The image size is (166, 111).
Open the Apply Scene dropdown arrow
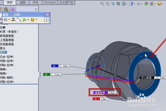(x=155, y=4)
